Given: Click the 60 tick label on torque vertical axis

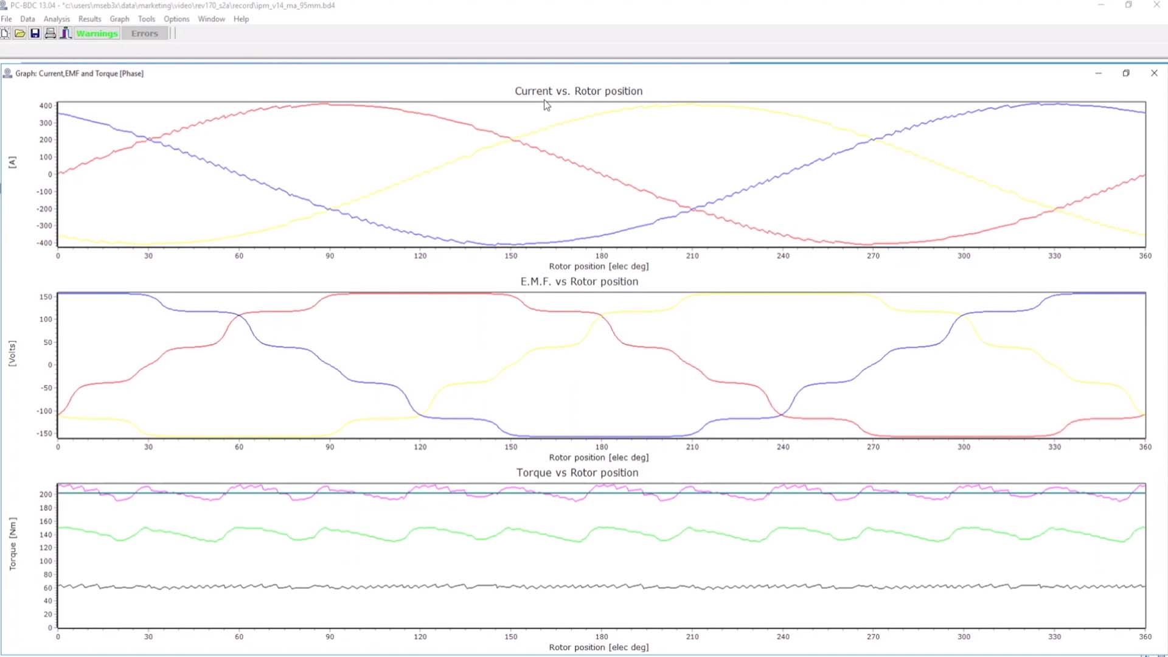Looking at the screenshot, I should [x=47, y=588].
